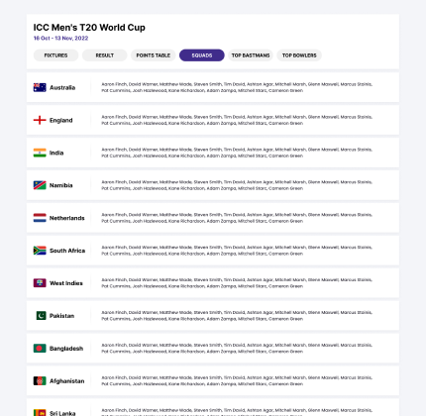Select the West Indies flag icon
This screenshot has height=416, width=426.
pyautogui.click(x=40, y=283)
